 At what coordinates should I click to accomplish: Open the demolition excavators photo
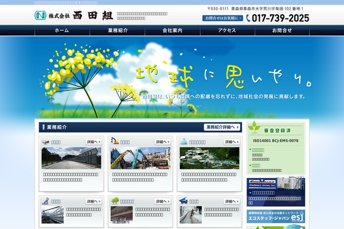(140, 158)
